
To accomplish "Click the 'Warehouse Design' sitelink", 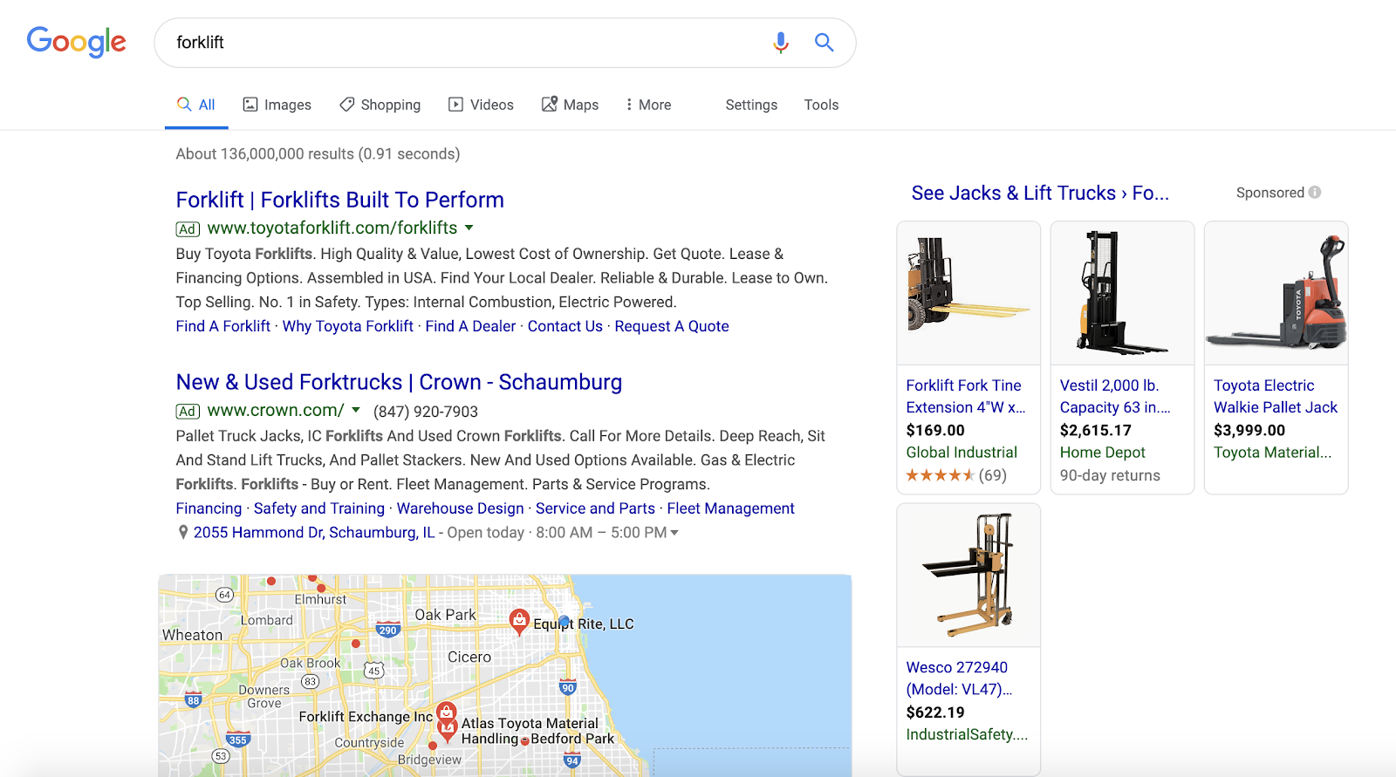I will click(x=461, y=508).
